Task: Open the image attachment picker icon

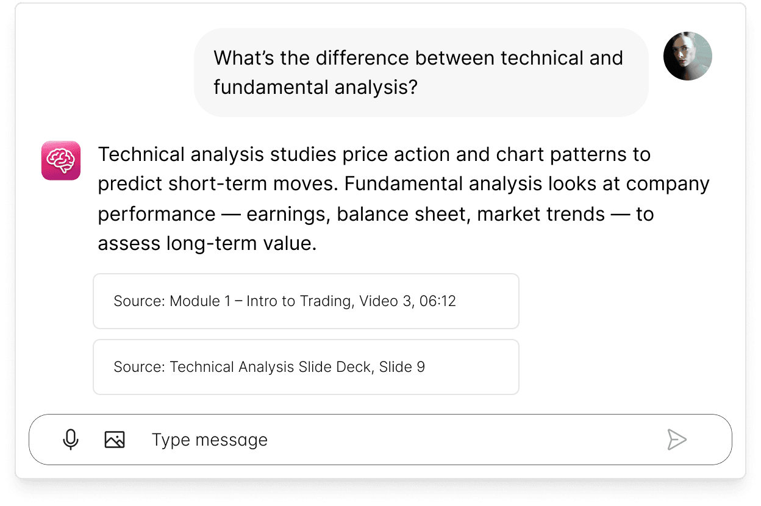Action: pos(115,440)
